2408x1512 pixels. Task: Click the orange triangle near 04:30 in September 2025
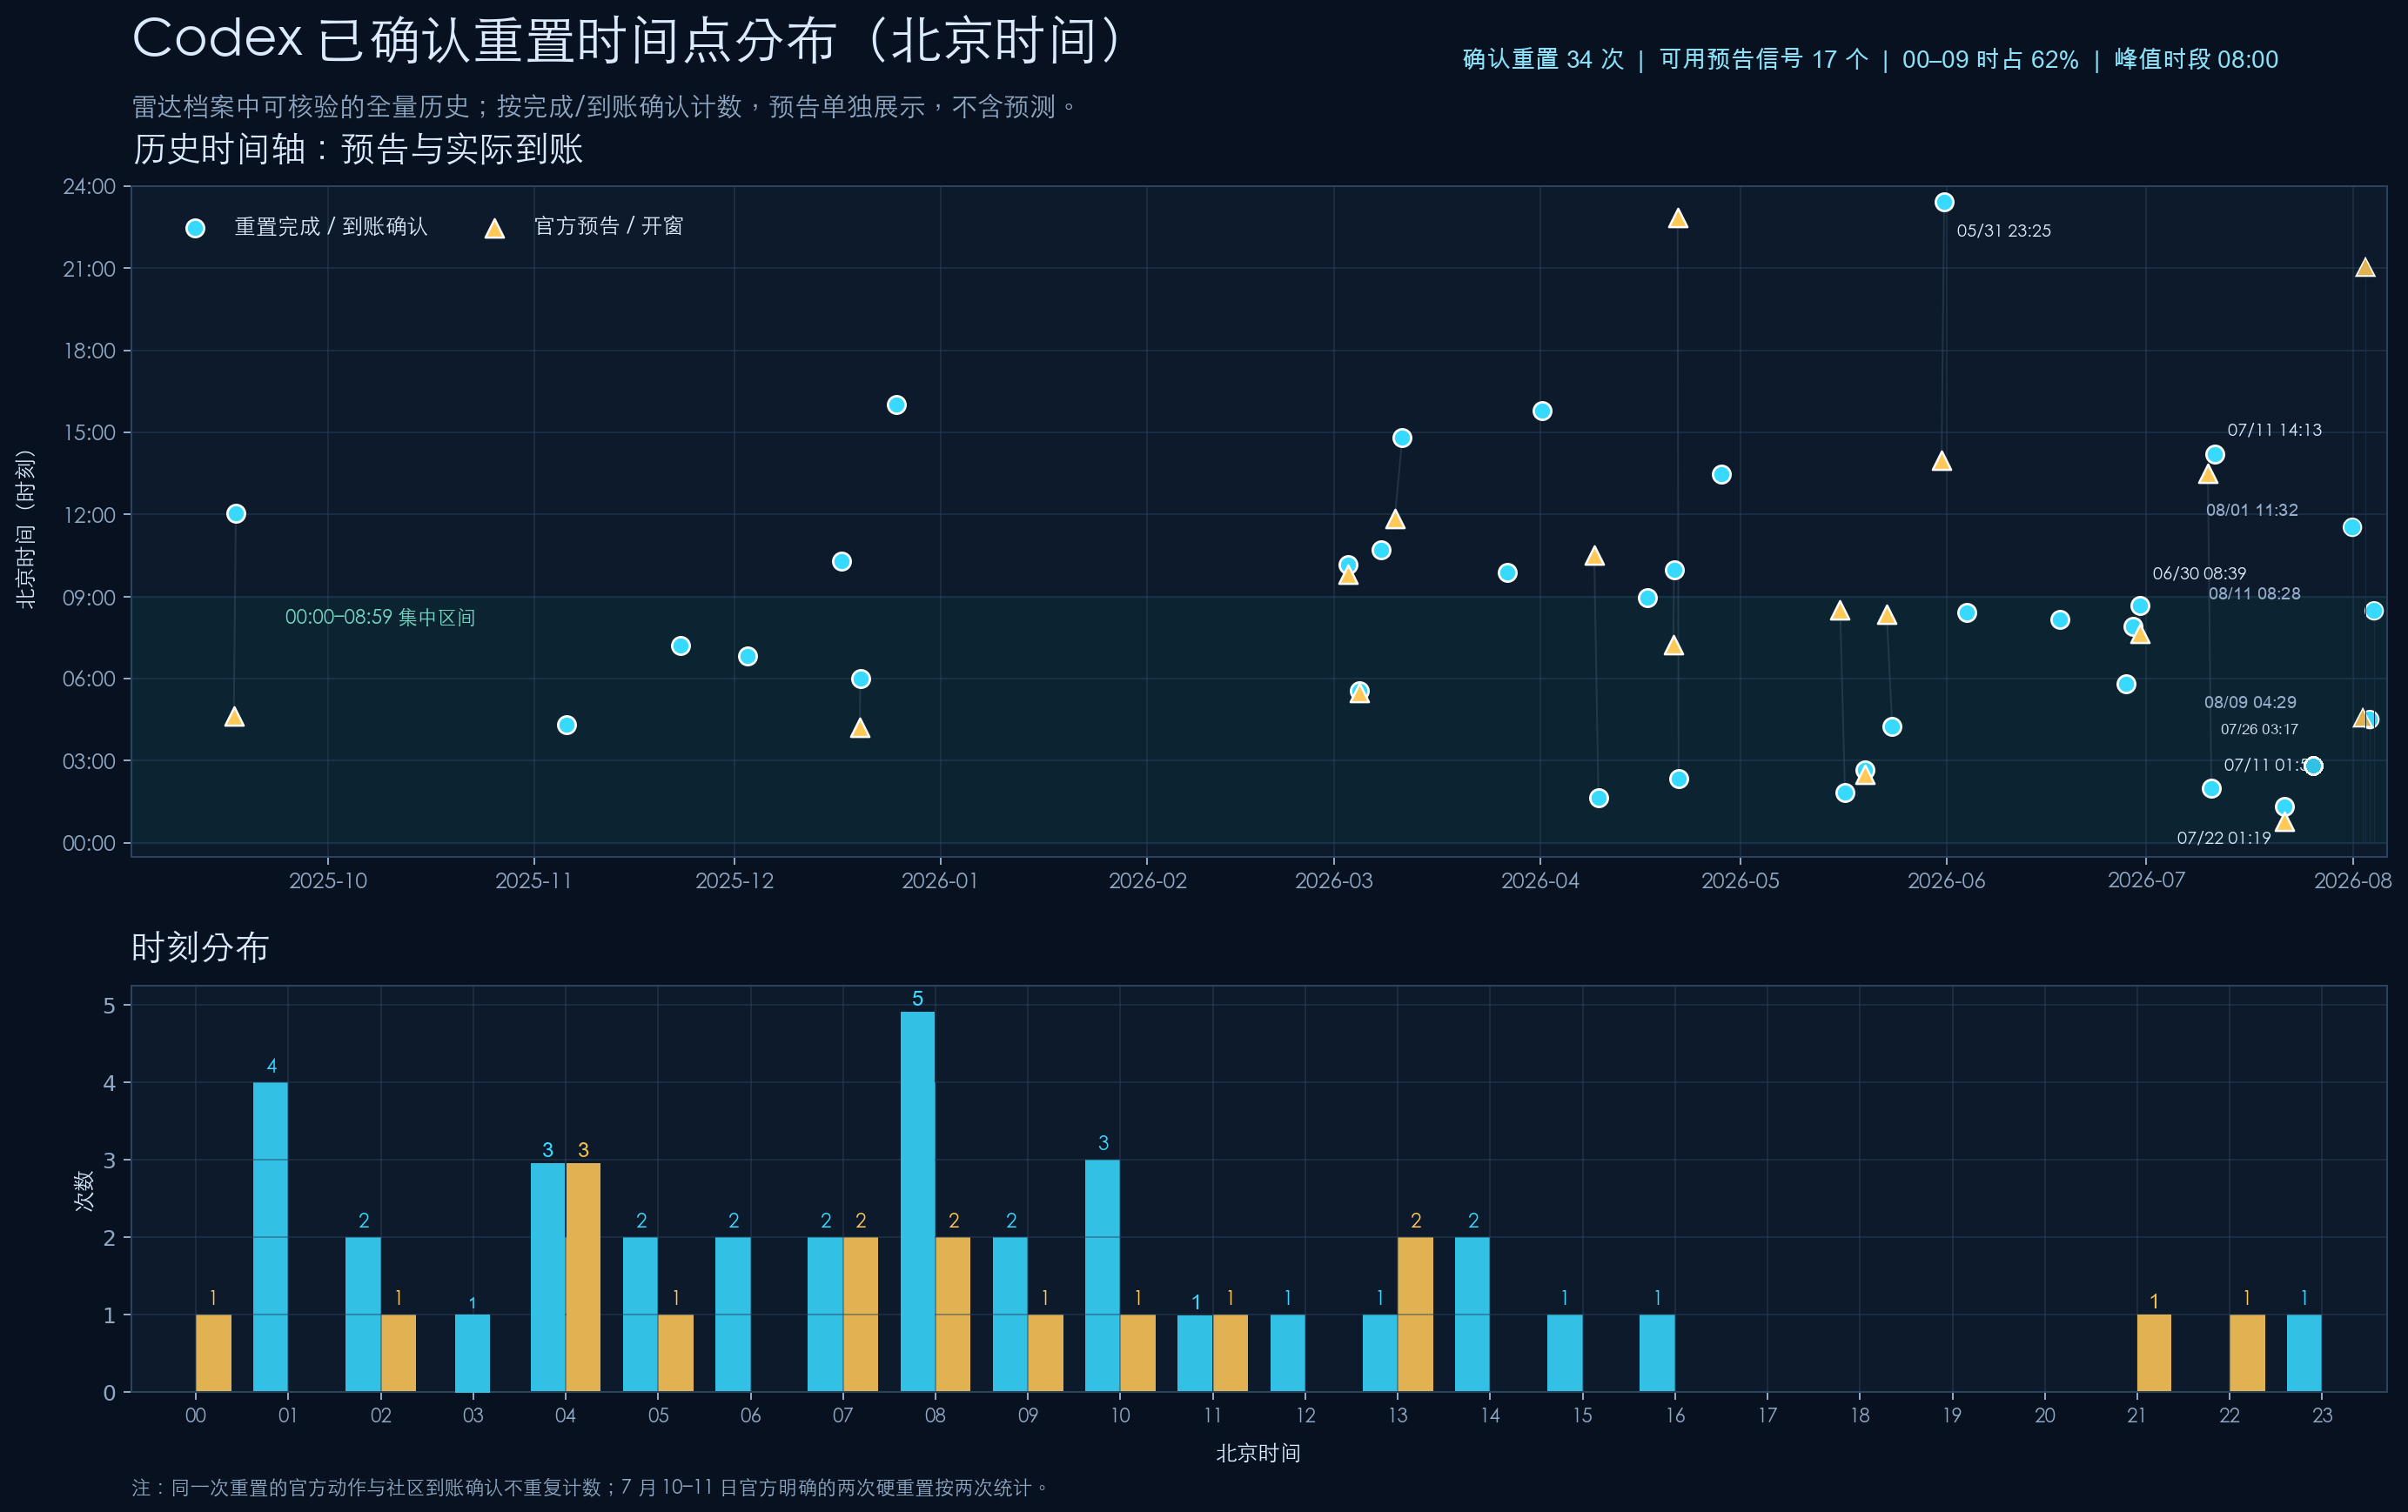tap(234, 717)
